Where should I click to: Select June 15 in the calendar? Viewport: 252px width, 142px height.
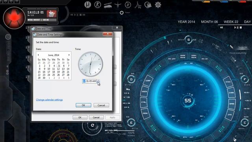pyautogui.click(x=39, y=72)
